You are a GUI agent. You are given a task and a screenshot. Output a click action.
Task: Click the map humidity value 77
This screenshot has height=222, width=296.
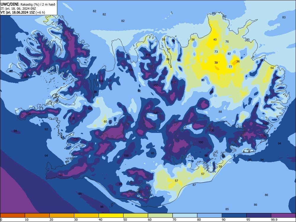(x=230, y=67)
